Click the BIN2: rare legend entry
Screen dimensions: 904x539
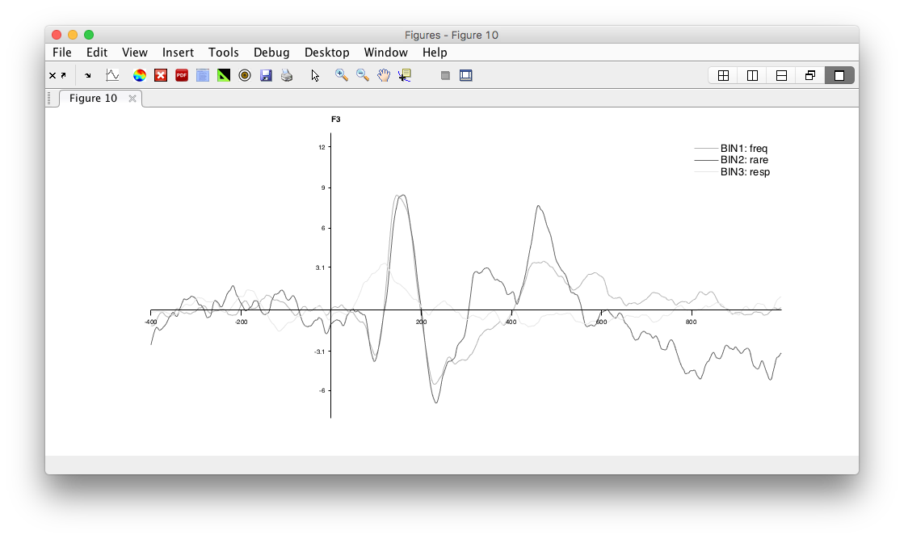[744, 159]
